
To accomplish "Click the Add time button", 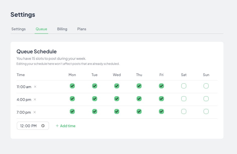I will [66, 126].
